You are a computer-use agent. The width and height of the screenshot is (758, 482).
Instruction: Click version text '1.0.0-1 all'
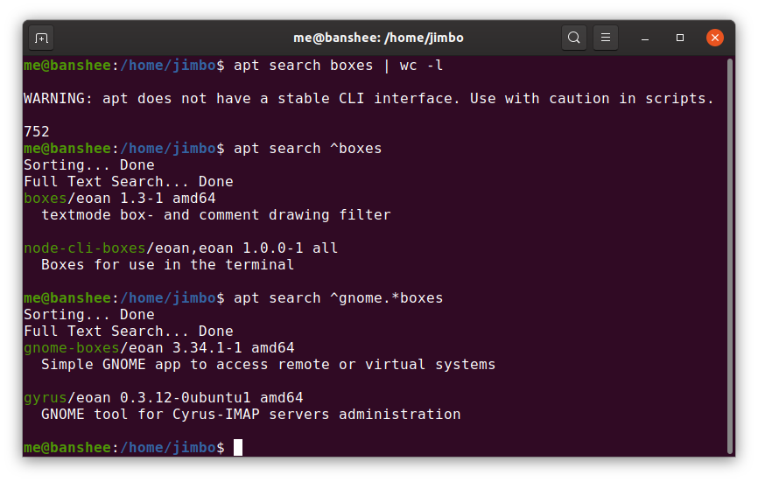pos(290,248)
